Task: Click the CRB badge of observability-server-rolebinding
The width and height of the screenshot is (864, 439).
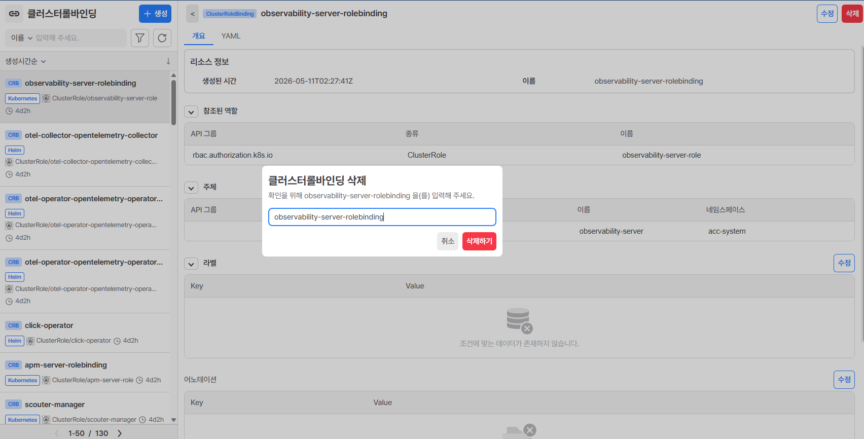Action: [x=13, y=83]
